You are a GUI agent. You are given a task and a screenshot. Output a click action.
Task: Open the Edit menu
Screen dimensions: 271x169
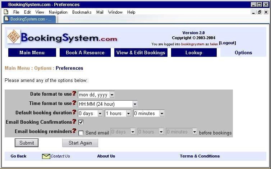pos(27,12)
